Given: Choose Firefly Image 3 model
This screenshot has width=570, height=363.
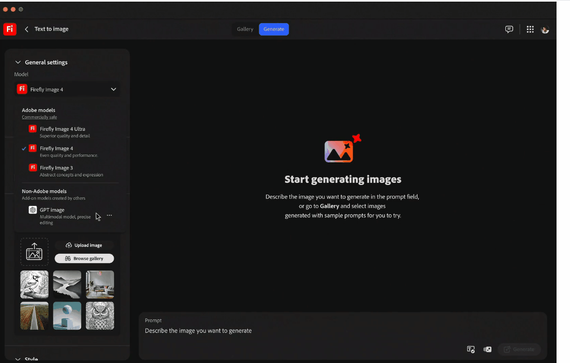Looking at the screenshot, I should 70,171.
